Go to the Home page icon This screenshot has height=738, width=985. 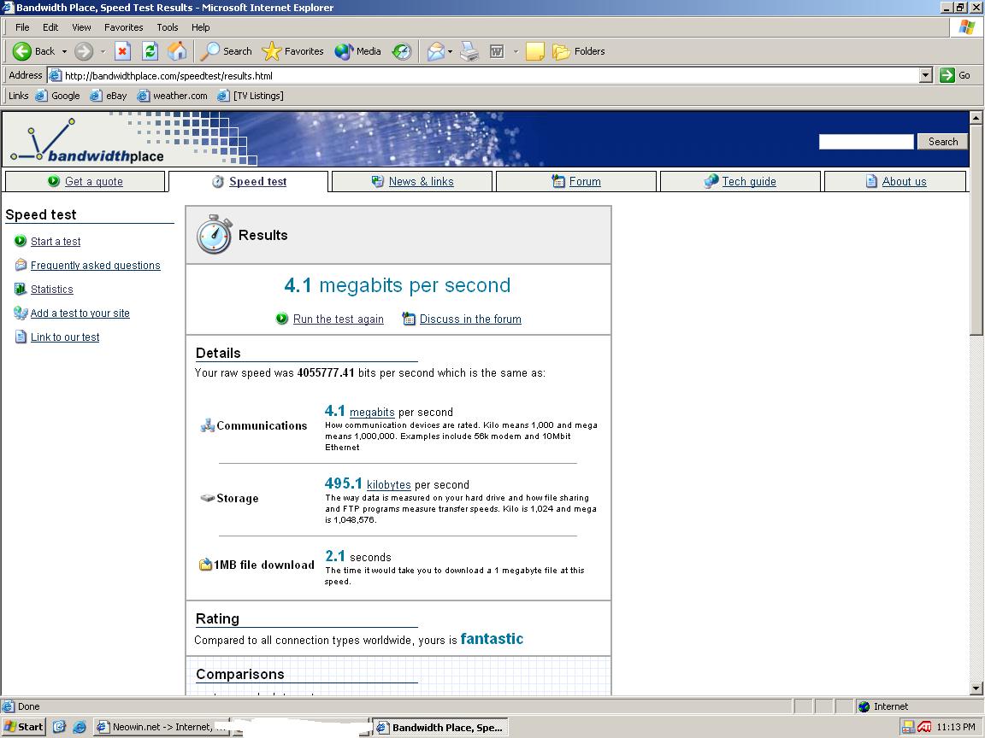point(177,51)
